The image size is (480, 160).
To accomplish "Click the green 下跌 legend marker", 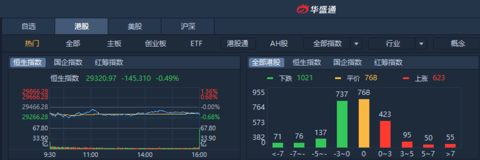I will point(270,78).
